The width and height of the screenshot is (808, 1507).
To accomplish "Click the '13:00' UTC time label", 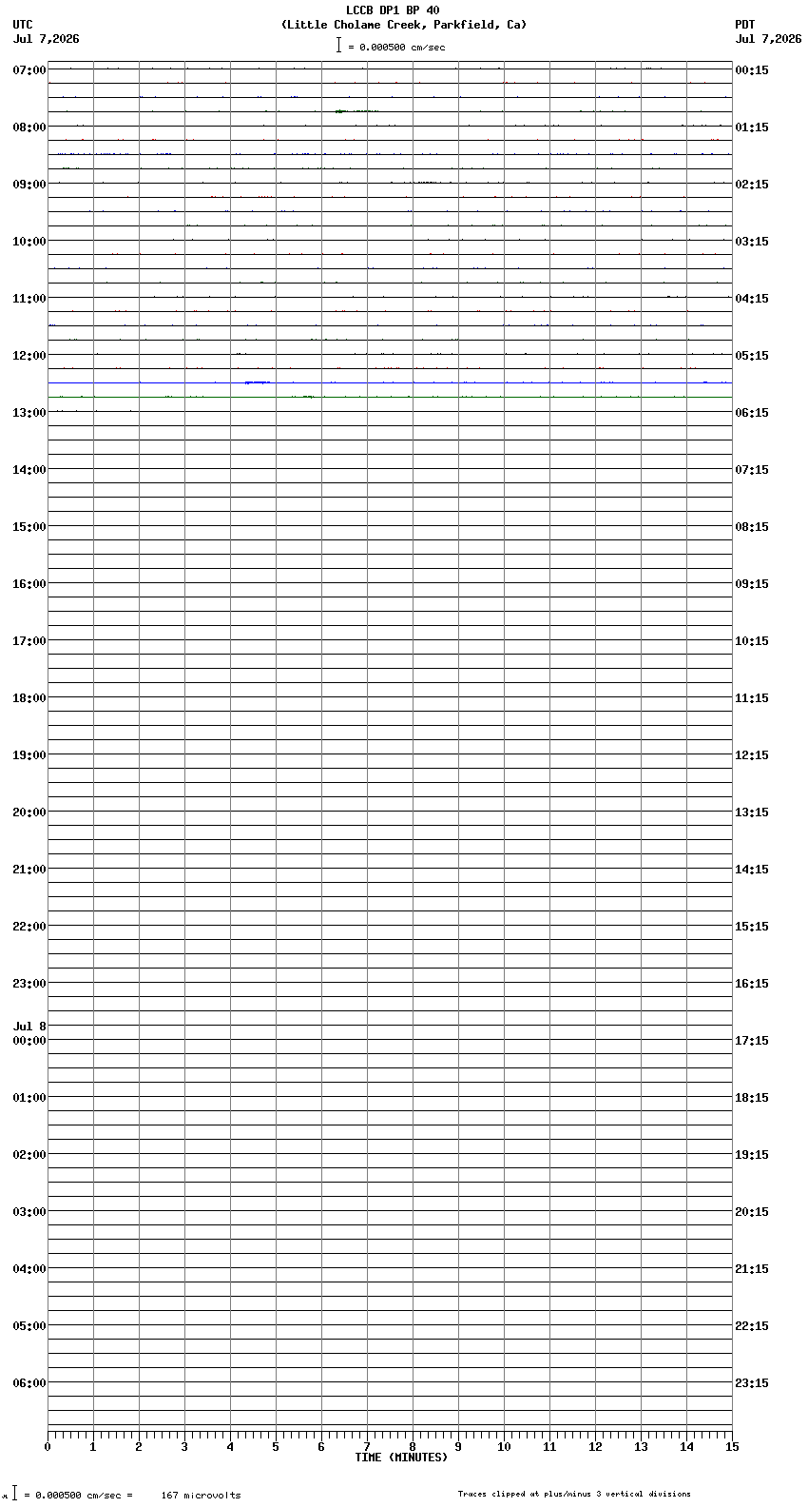I will tap(29, 413).
